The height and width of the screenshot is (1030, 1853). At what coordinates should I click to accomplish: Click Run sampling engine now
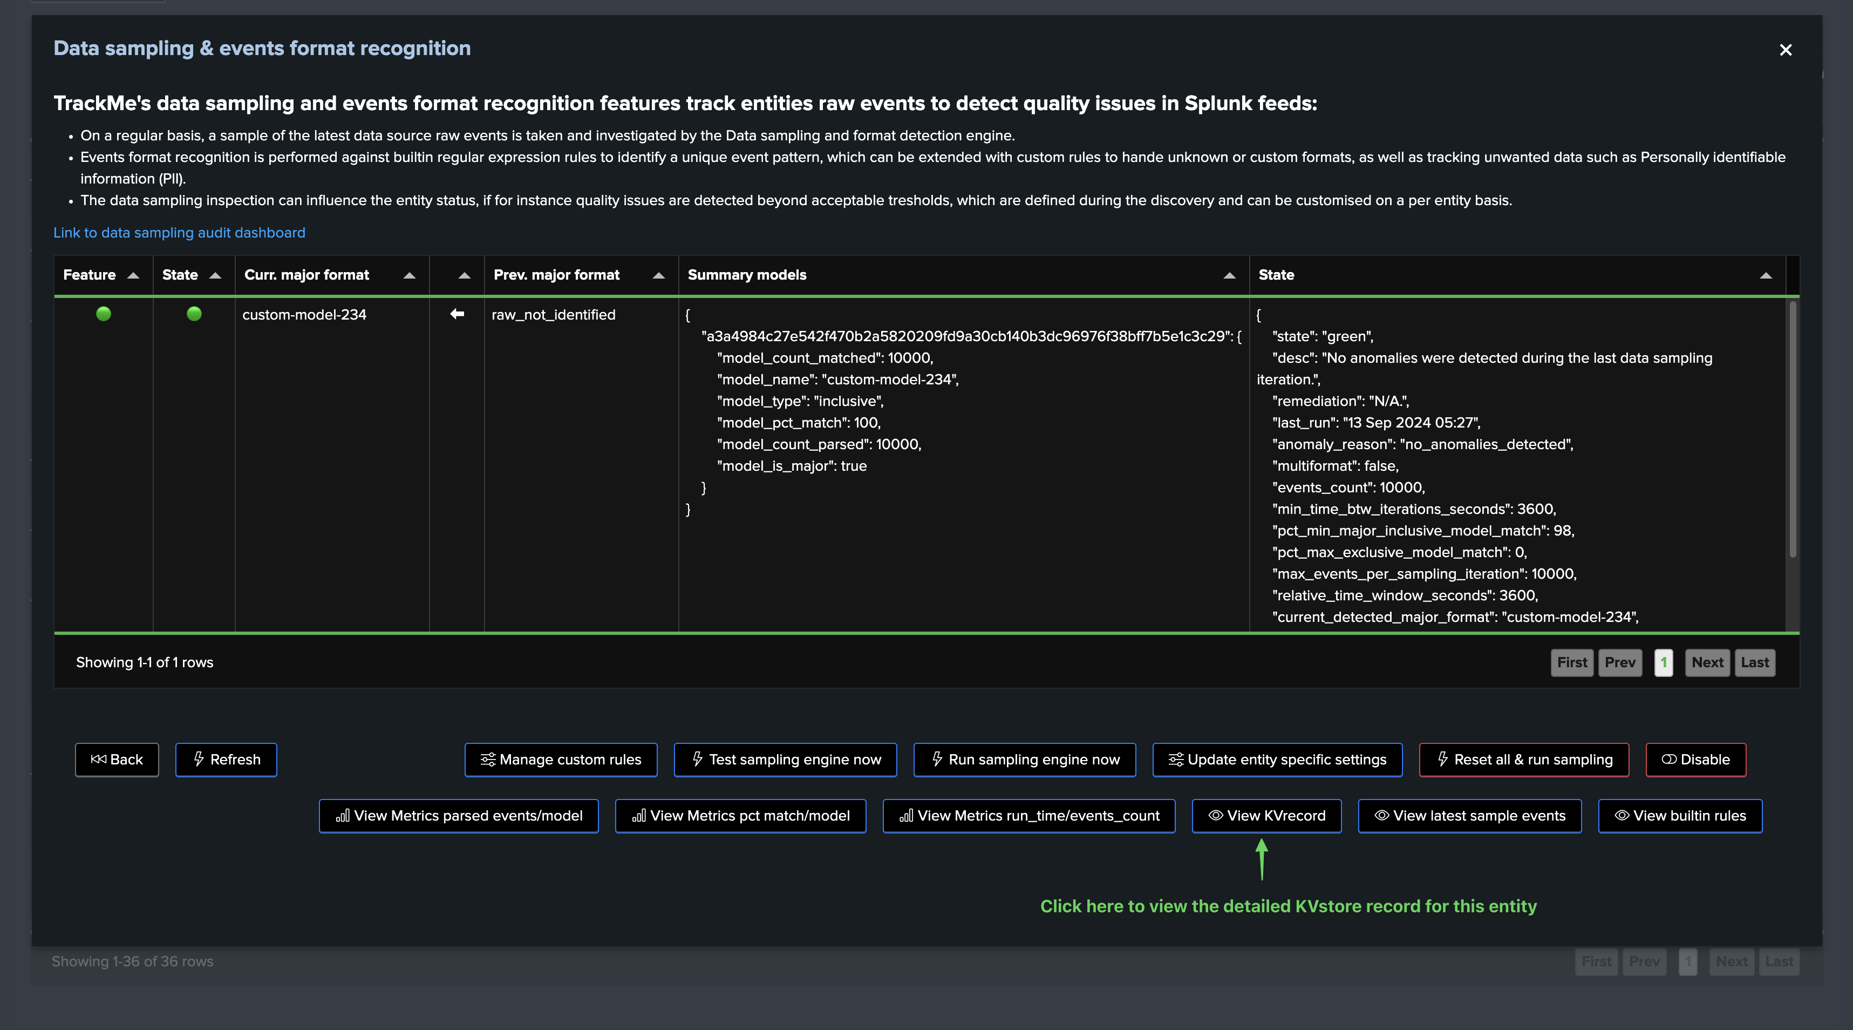1024,760
